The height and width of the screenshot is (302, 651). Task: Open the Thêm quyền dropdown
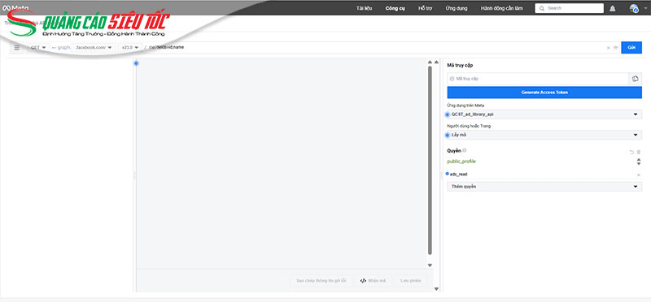(x=544, y=187)
